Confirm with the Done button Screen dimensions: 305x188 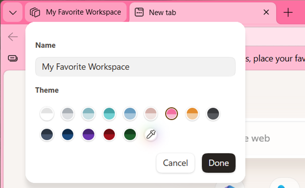(218, 163)
